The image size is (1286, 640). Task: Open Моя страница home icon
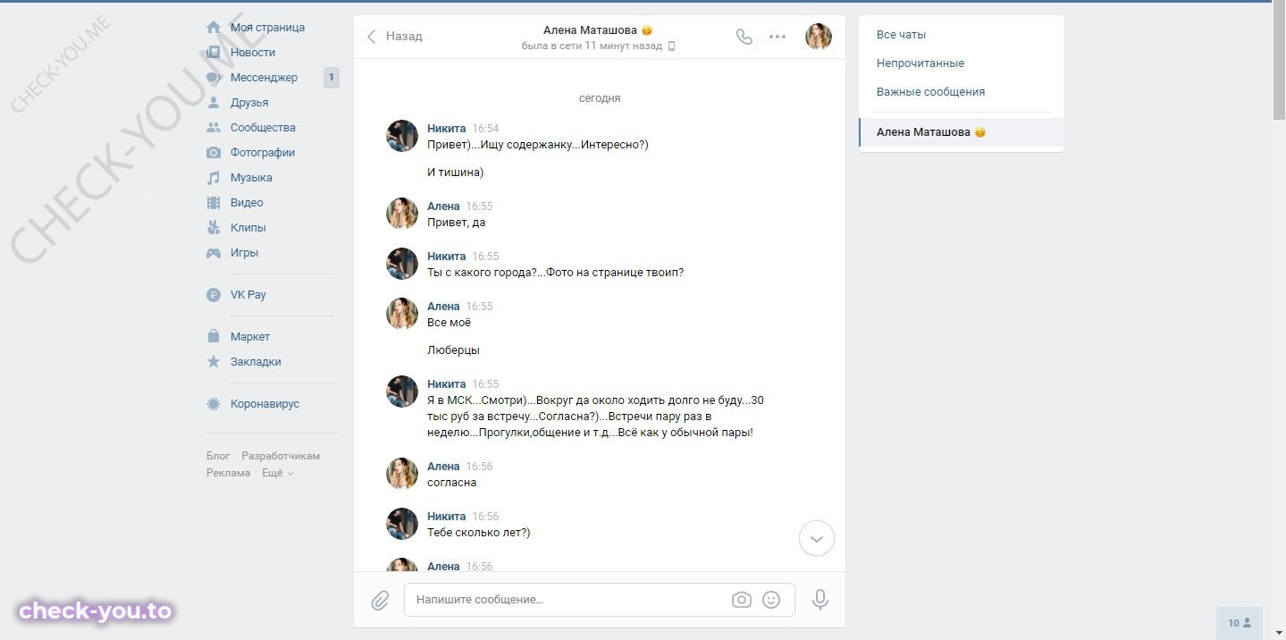(x=214, y=28)
